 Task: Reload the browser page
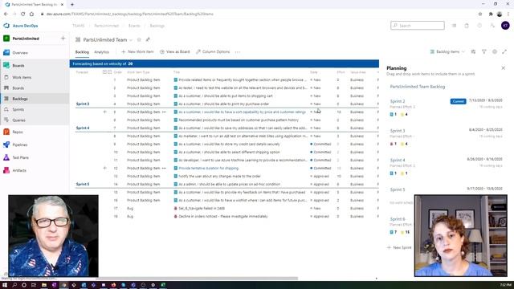pos(22,14)
